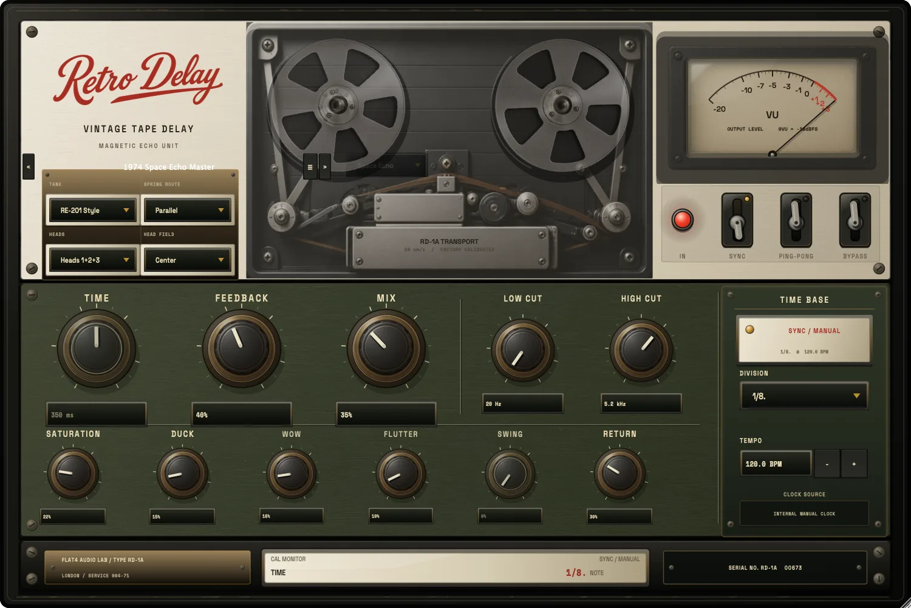Click the Retro Delay logo
The width and height of the screenshot is (911, 608).
click(x=139, y=79)
